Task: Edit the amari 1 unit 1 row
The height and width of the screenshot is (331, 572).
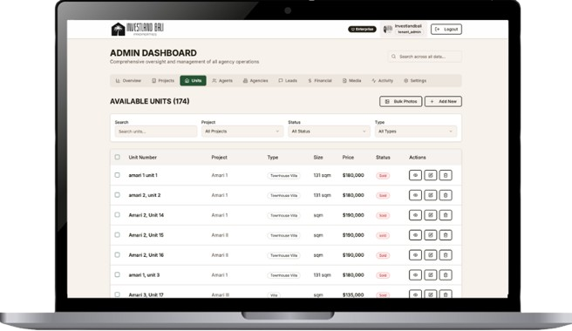Action: 431,175
